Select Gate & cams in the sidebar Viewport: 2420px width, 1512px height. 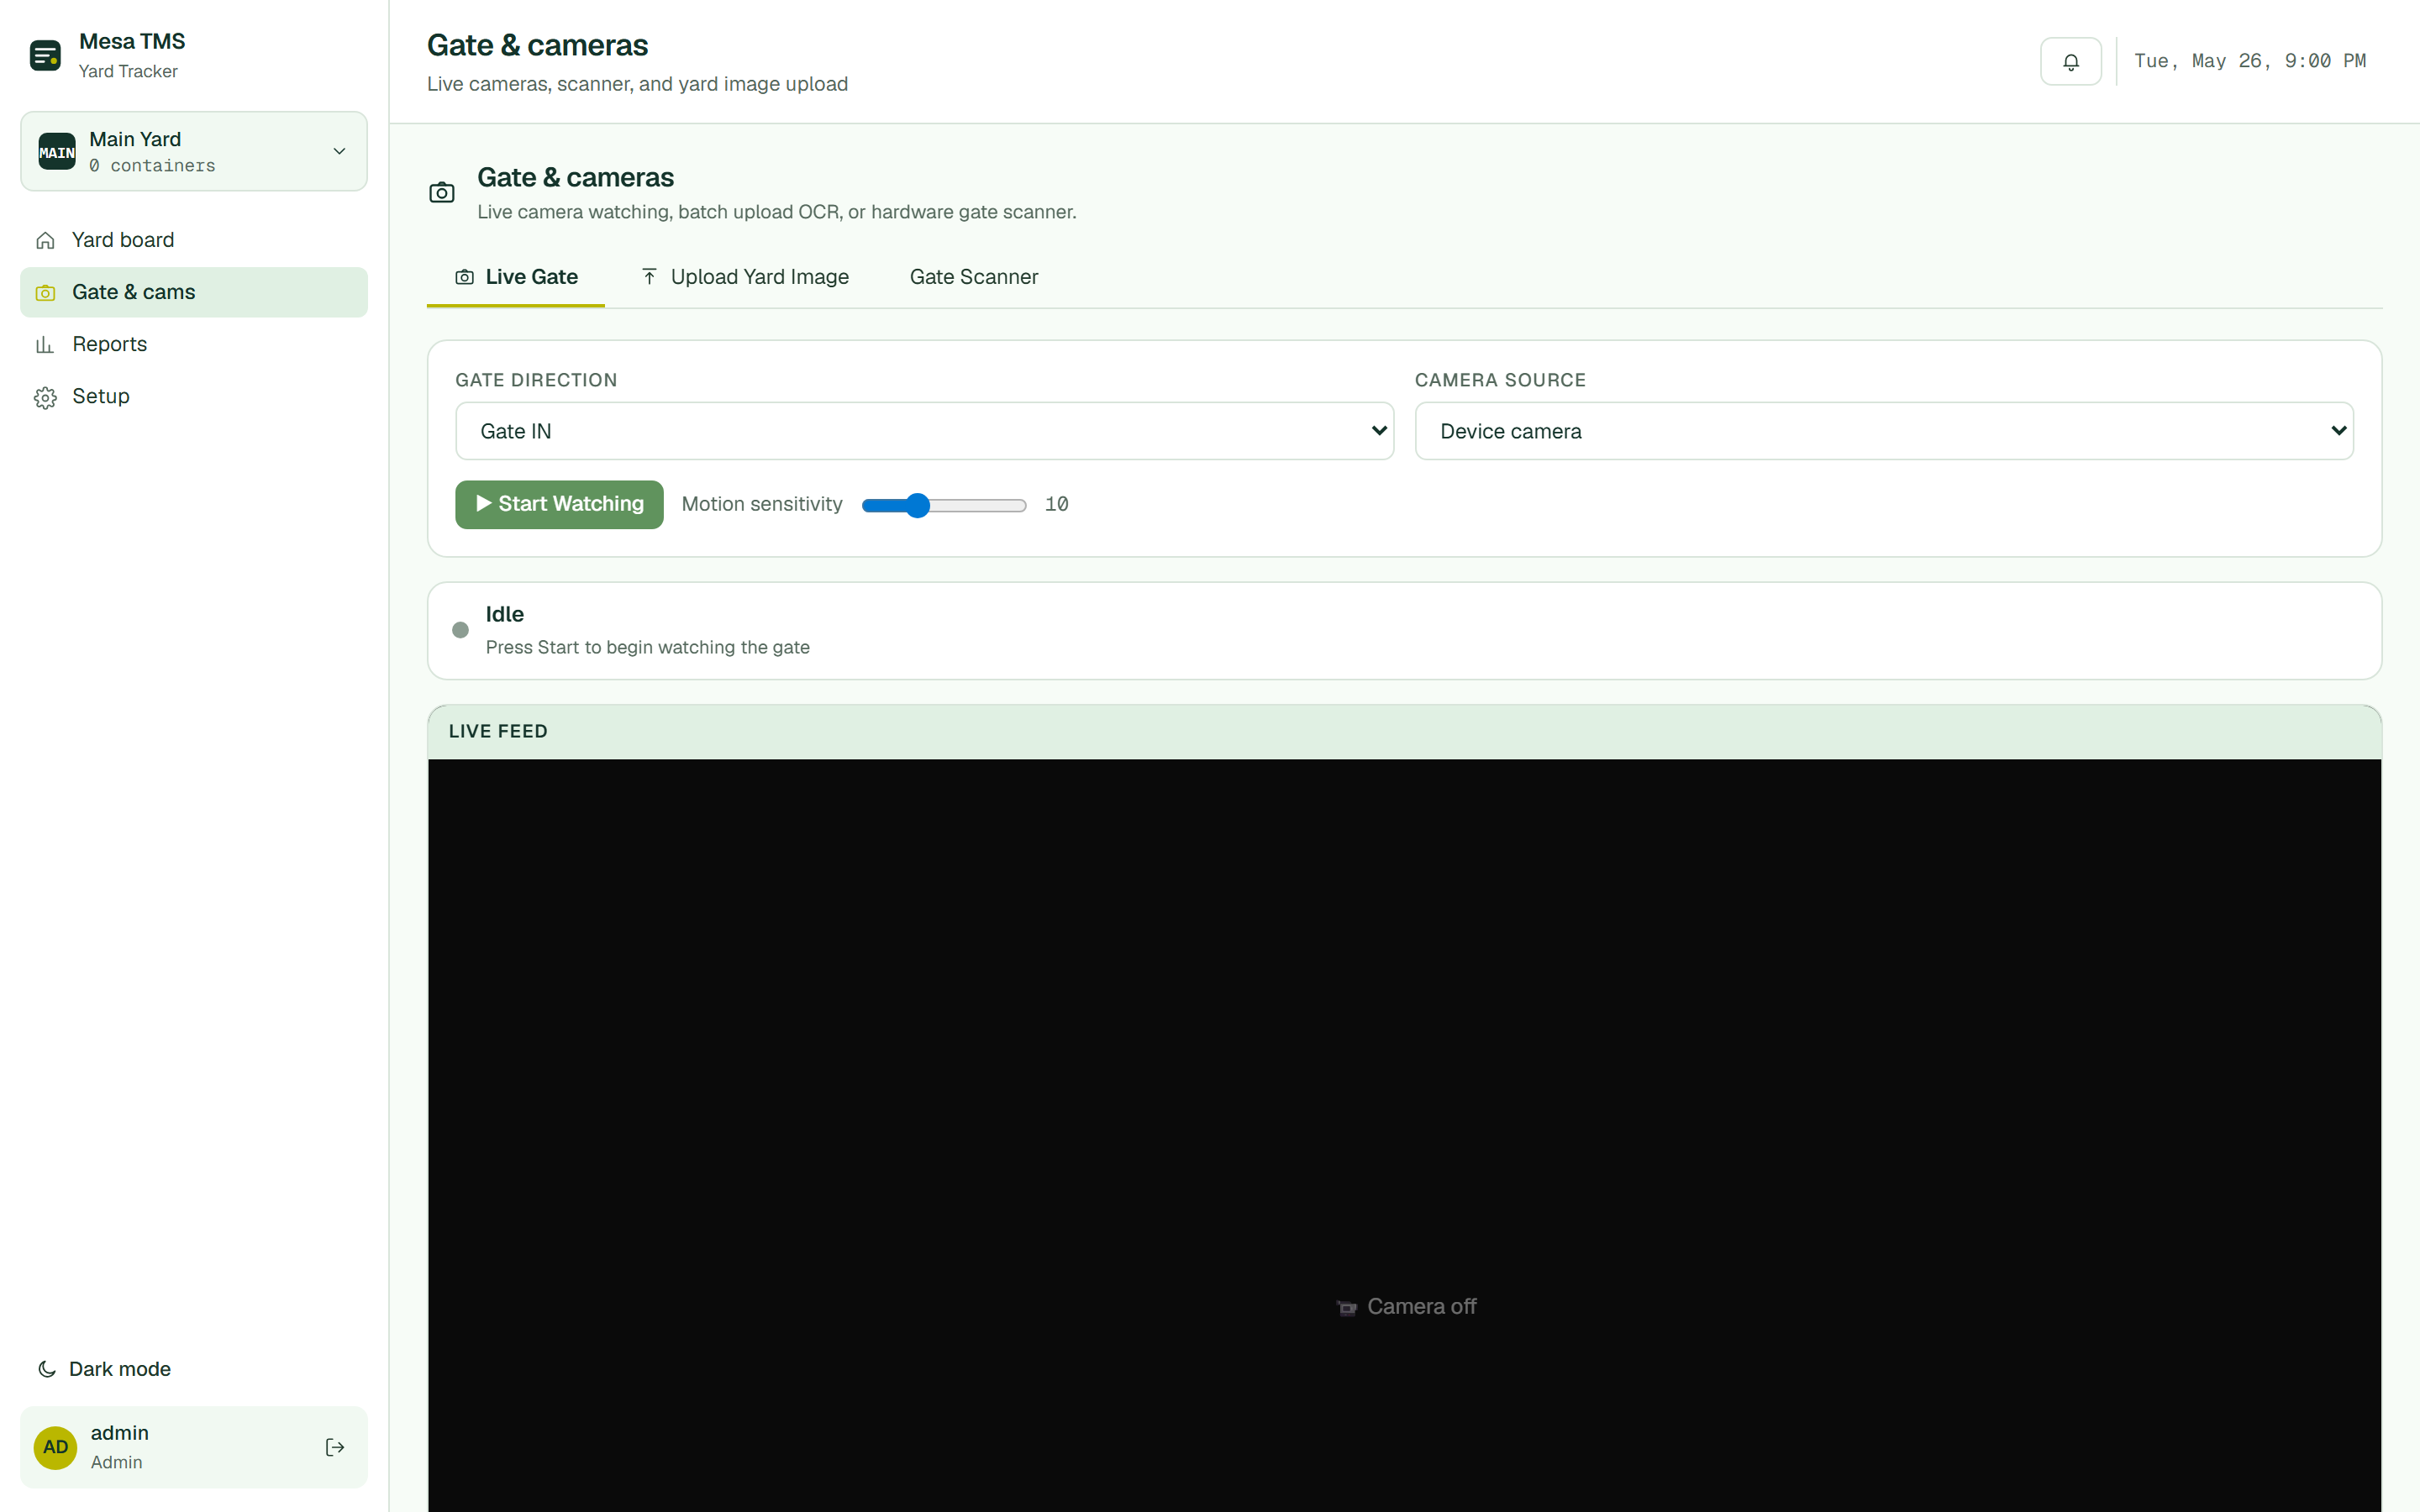[x=194, y=292]
